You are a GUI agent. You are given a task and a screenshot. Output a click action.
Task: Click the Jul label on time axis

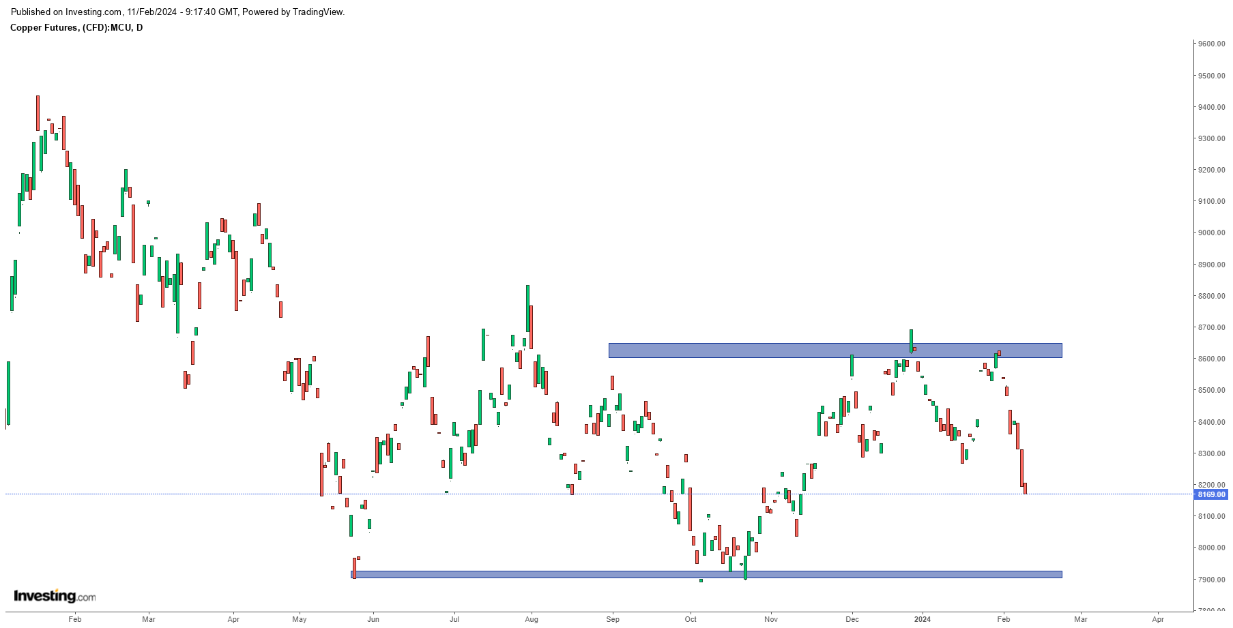tap(454, 619)
